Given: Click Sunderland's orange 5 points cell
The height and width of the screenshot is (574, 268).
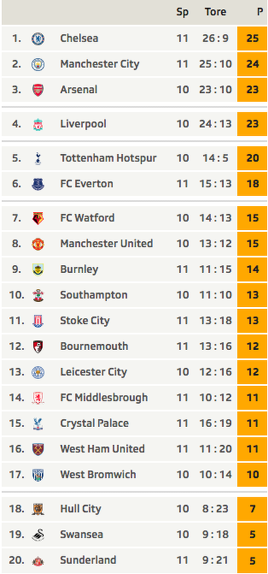Looking at the screenshot, I should (252, 560).
